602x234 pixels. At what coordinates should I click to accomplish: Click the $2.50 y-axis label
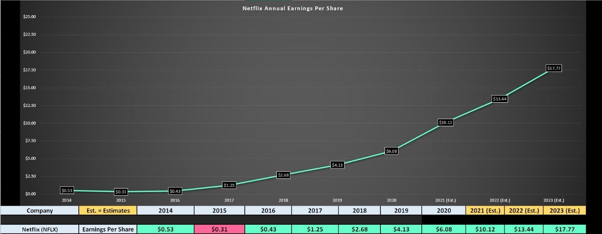[x=30, y=176]
